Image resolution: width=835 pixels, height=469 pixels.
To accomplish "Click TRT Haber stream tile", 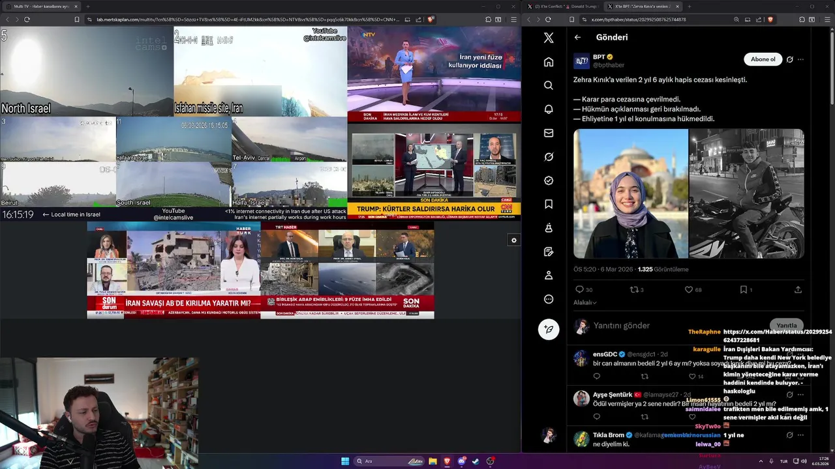I will point(347,270).
